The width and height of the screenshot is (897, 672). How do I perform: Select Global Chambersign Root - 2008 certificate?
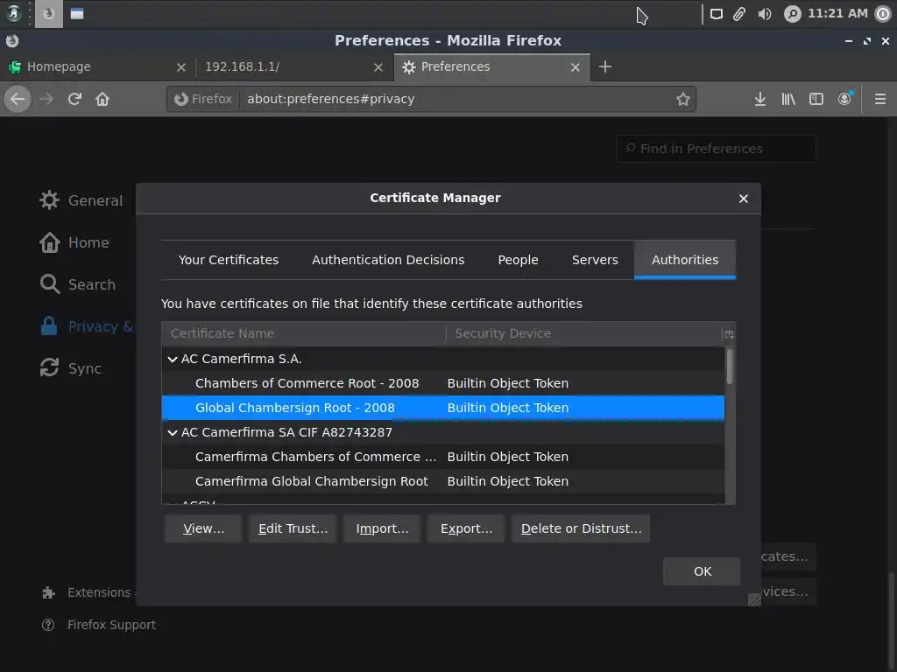(x=442, y=408)
